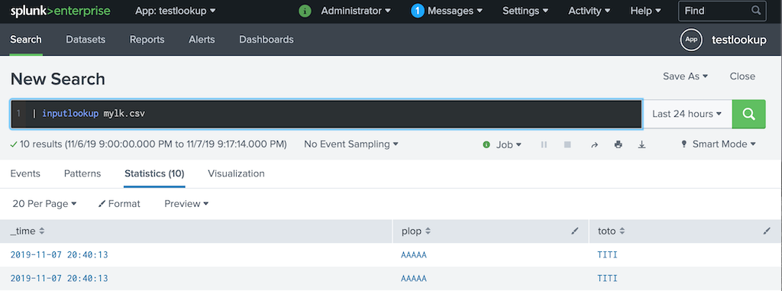
Task: Go to Dashboards nav tab
Action: (267, 40)
